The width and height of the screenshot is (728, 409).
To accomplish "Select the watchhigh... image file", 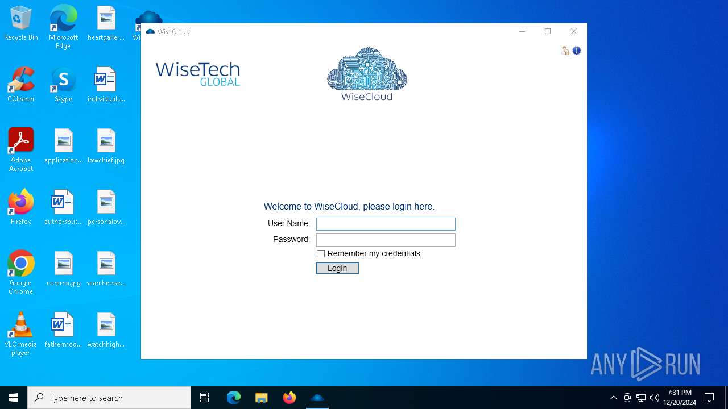I will pos(106,331).
